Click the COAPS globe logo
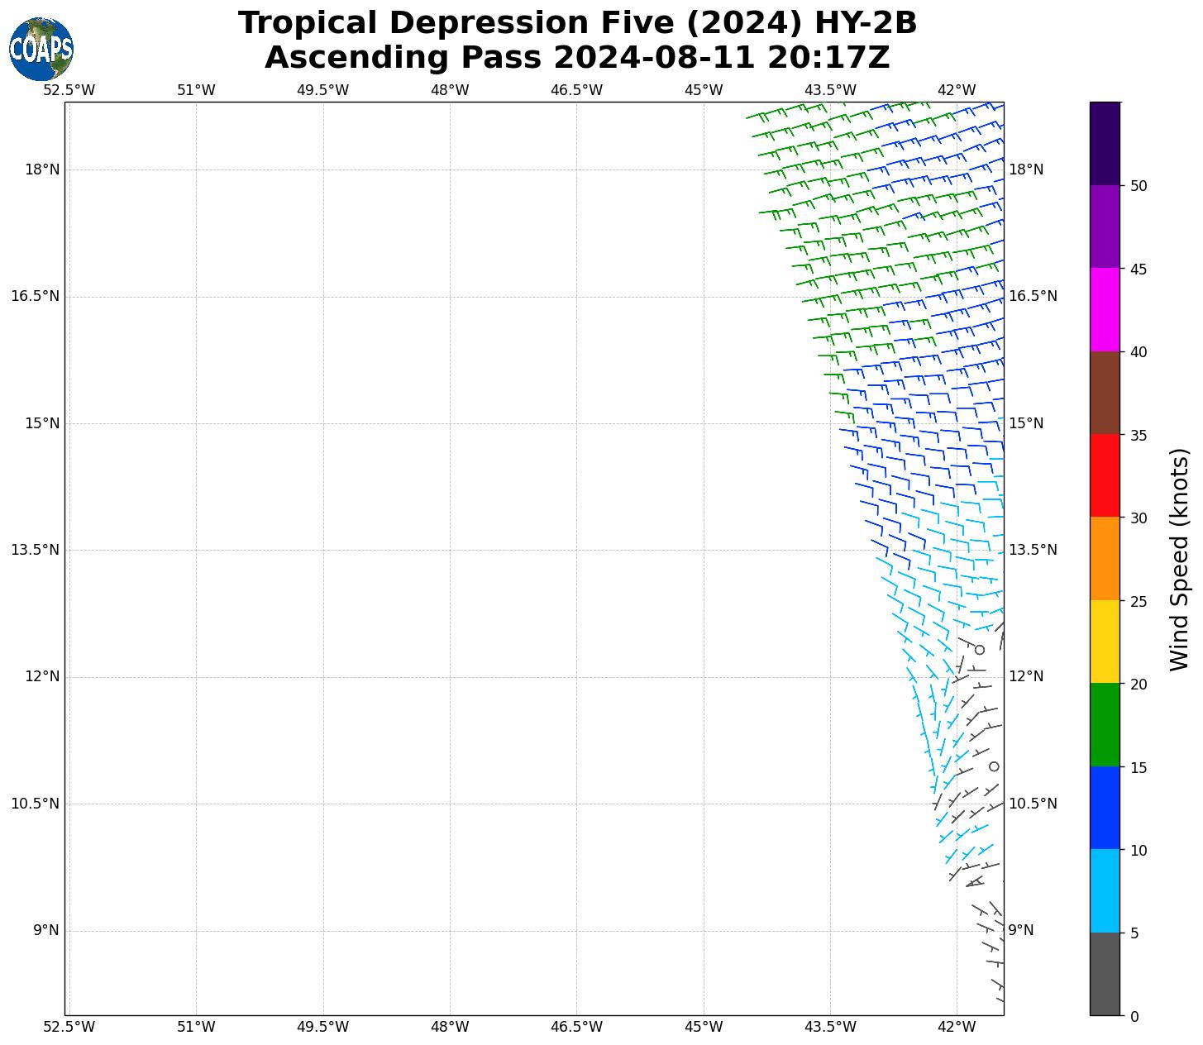This screenshot has height=1045, width=1203. (x=41, y=49)
